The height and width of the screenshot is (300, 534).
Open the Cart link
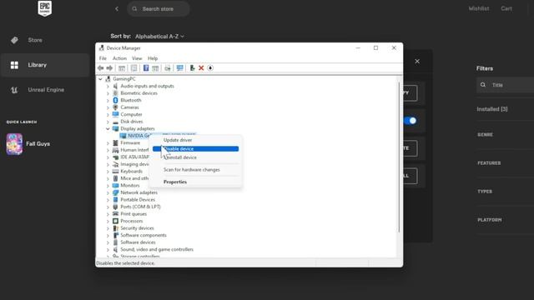click(x=506, y=8)
